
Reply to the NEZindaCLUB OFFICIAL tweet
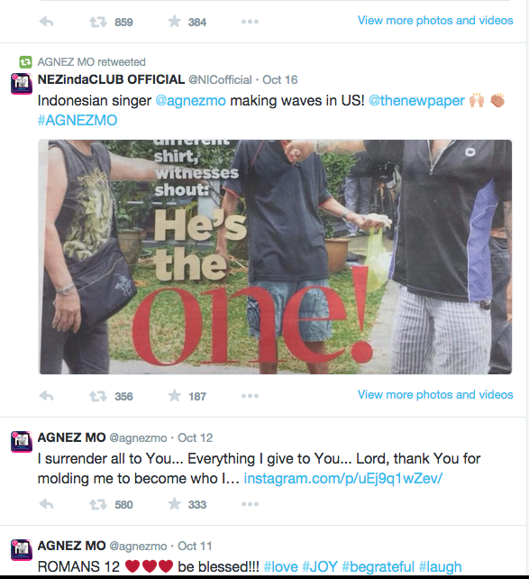click(x=47, y=396)
